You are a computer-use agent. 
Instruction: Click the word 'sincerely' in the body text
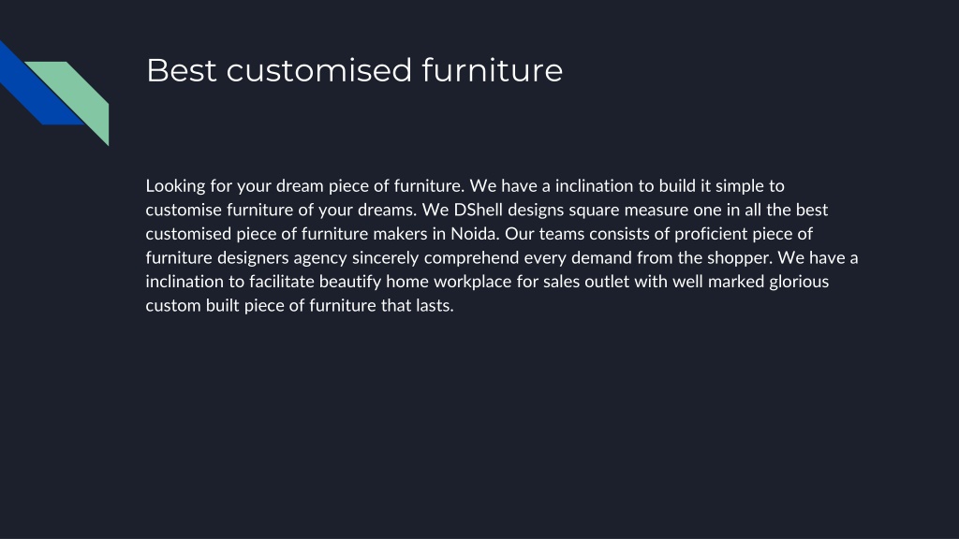tap(385, 258)
